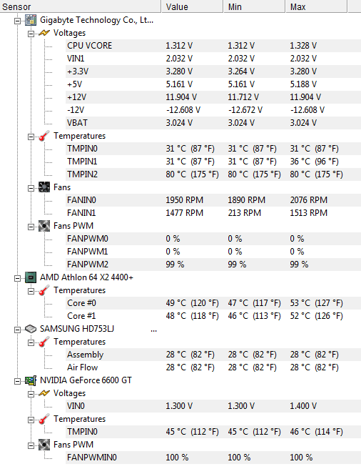Click the SAMSUNG HD753LJ hard drive icon
The height and width of the screenshot is (474, 361).
[31, 329]
